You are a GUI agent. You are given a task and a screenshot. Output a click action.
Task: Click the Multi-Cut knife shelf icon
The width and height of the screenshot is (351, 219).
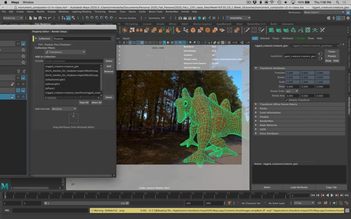pos(247,30)
